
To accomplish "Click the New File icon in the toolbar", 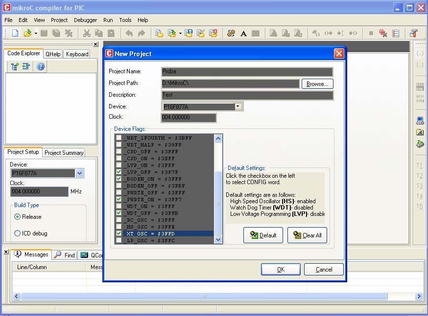I will pos(15,33).
